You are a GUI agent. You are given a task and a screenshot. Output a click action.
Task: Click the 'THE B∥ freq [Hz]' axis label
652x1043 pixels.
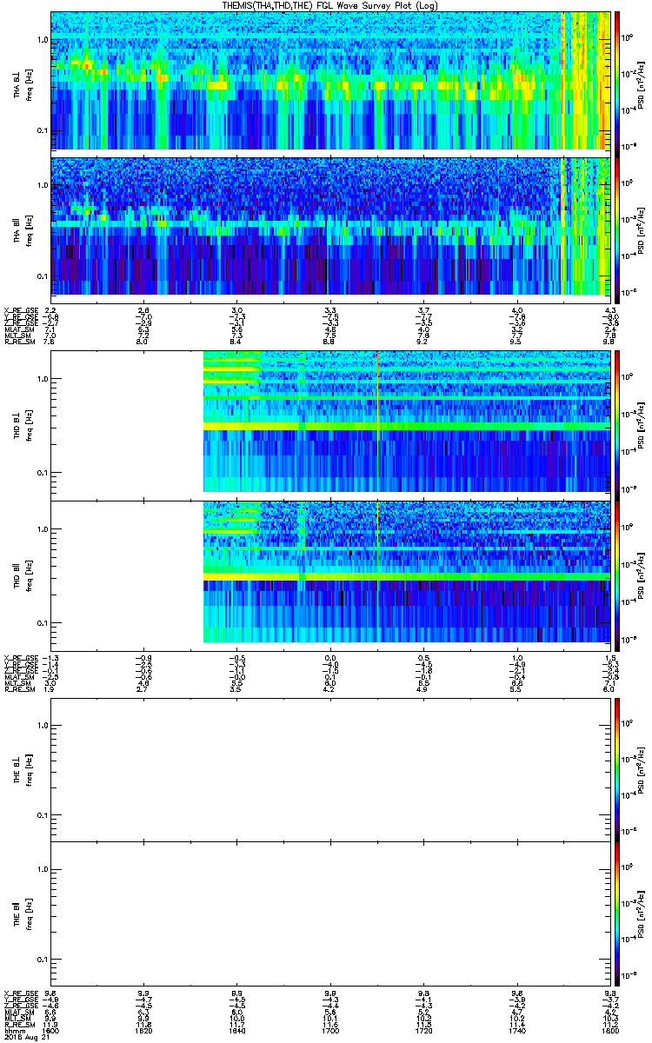(21, 914)
